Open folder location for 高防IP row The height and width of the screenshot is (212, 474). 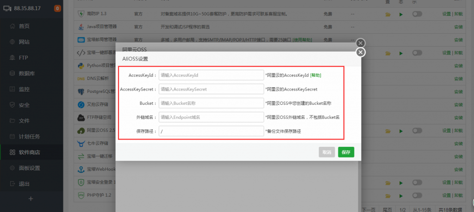388,14
